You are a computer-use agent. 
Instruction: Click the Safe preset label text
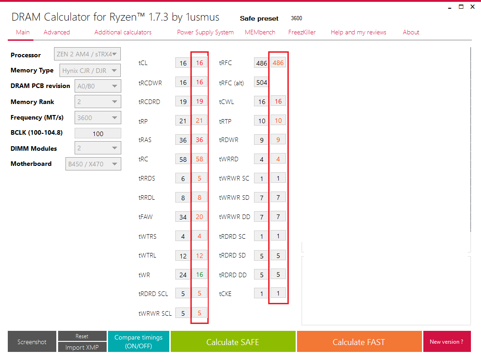click(x=259, y=18)
